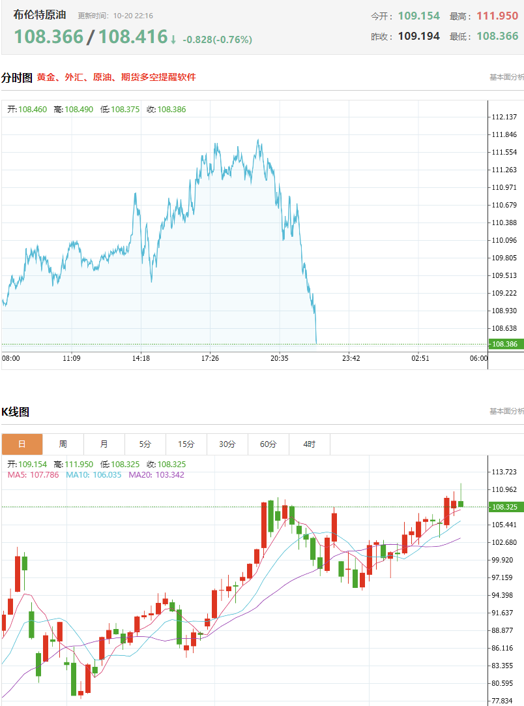Click the 14:18 time label on the axis
Viewport: 524px width, 706px height.
coord(141,358)
